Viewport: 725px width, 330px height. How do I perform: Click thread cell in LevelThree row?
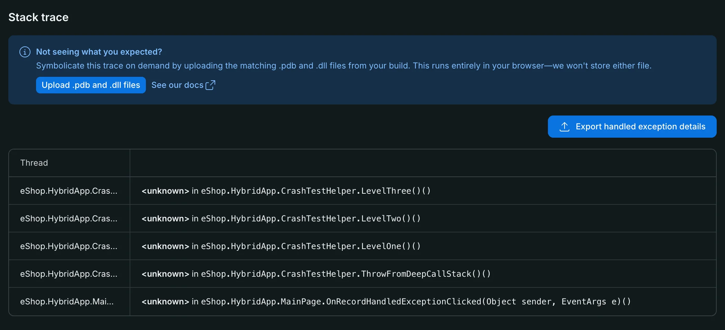[x=69, y=191]
